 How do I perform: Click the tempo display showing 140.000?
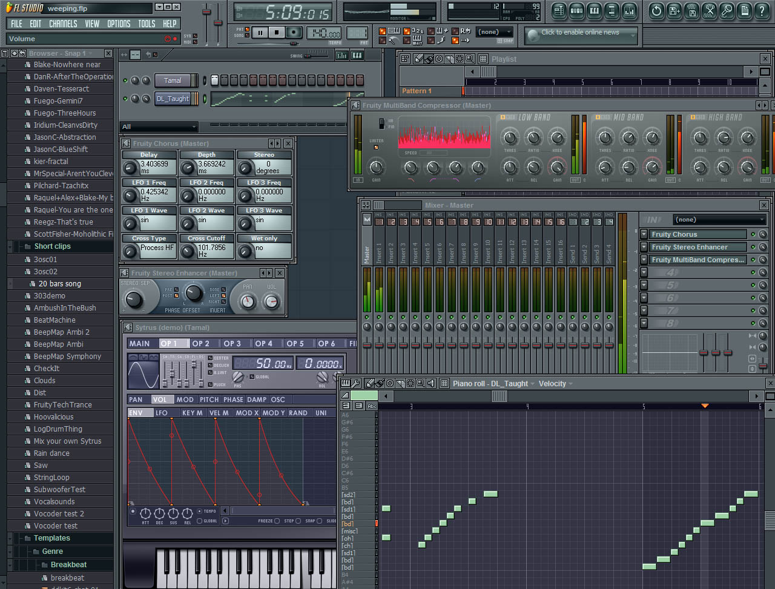pyautogui.click(x=323, y=33)
